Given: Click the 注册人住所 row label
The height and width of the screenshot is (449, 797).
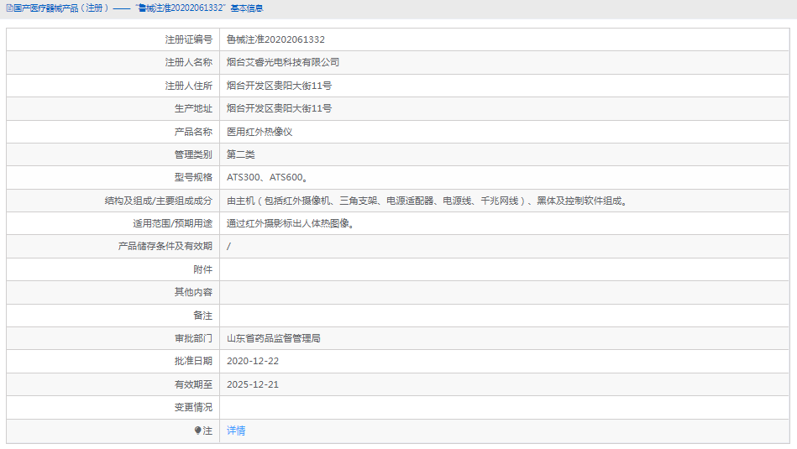Looking at the screenshot, I should click(189, 86).
